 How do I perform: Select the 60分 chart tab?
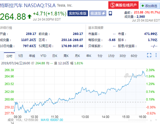pyautogui.click(x=134, y=56)
